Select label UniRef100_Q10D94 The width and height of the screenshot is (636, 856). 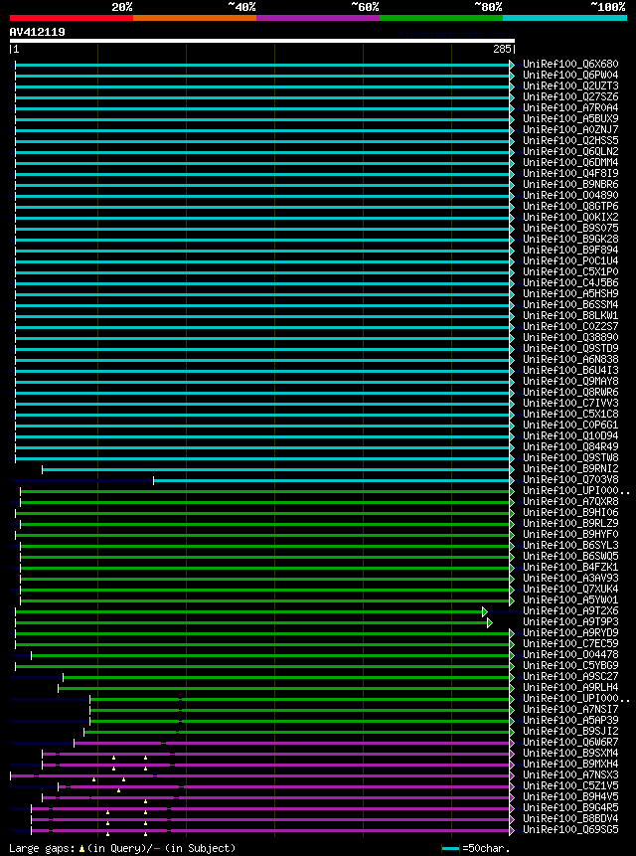(570, 435)
